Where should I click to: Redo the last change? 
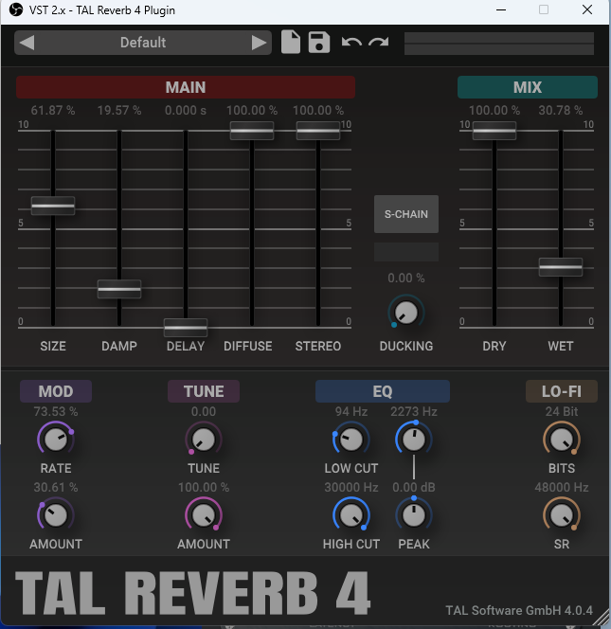tap(379, 42)
